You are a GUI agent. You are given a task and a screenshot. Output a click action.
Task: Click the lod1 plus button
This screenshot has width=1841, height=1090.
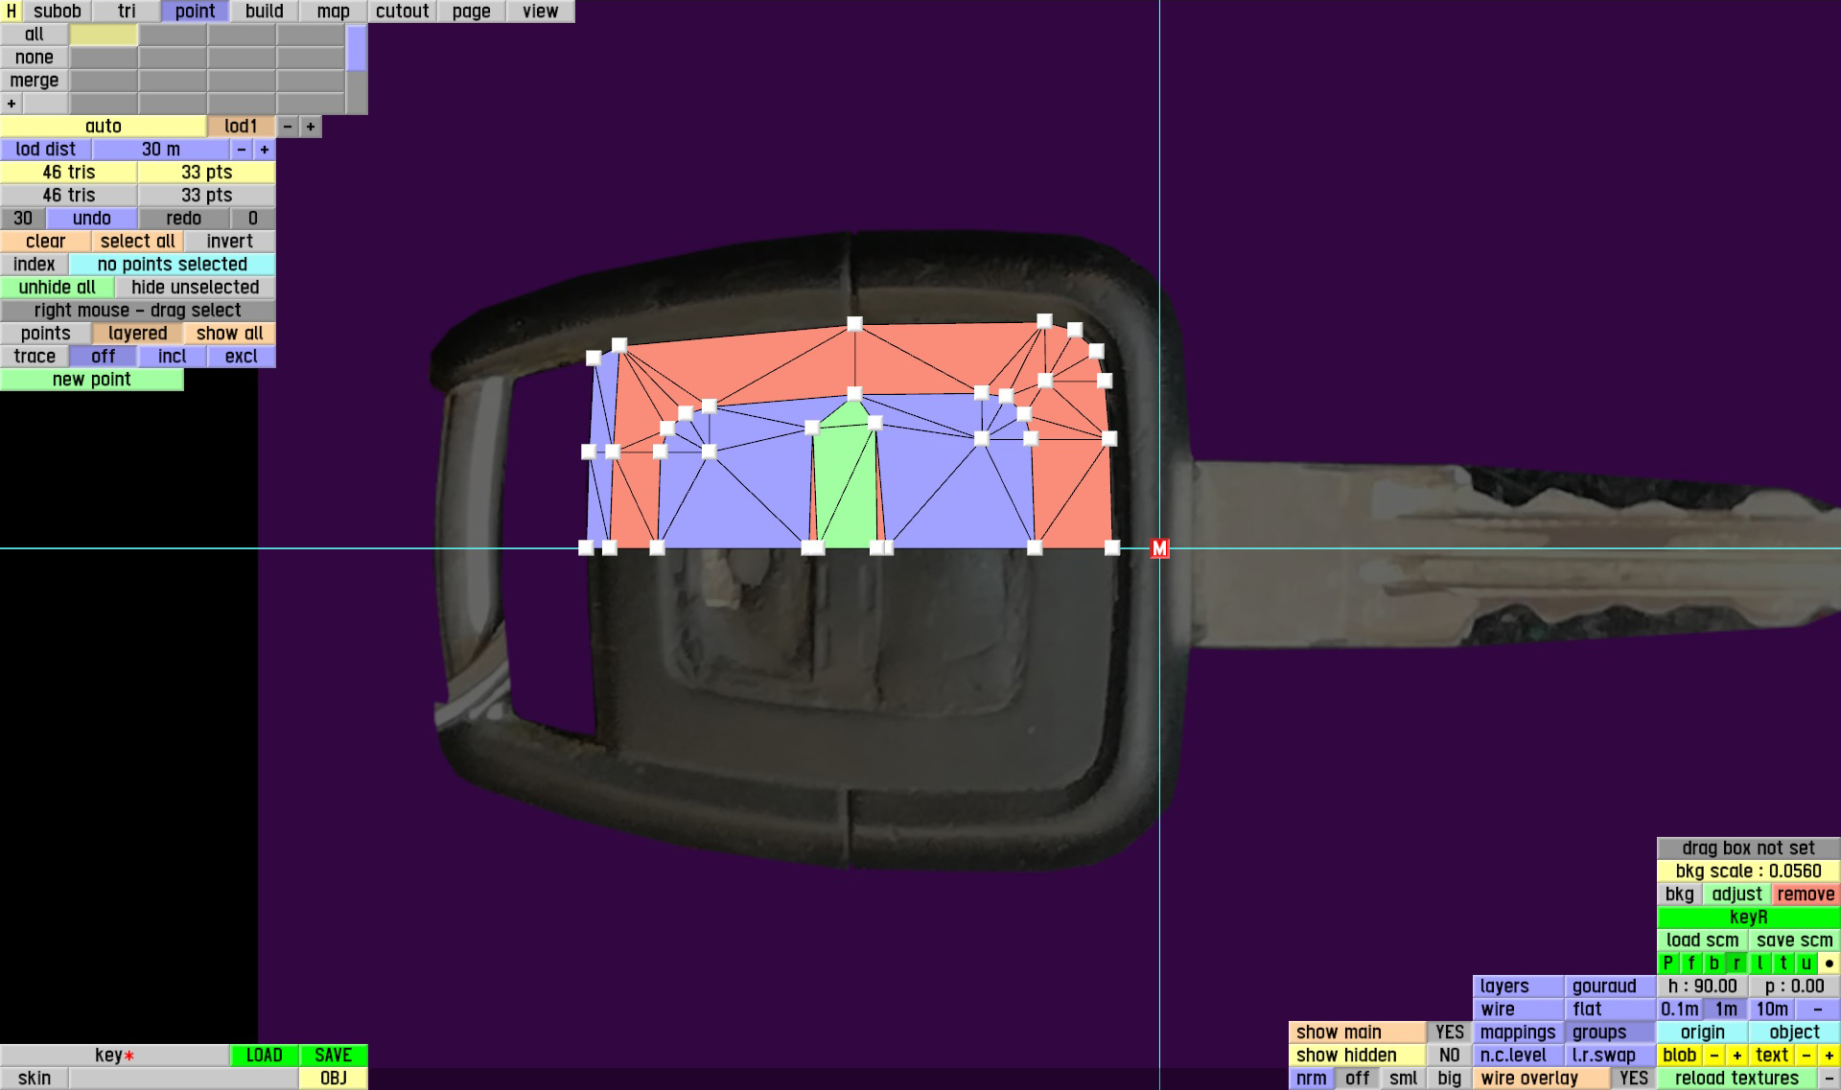[310, 127]
